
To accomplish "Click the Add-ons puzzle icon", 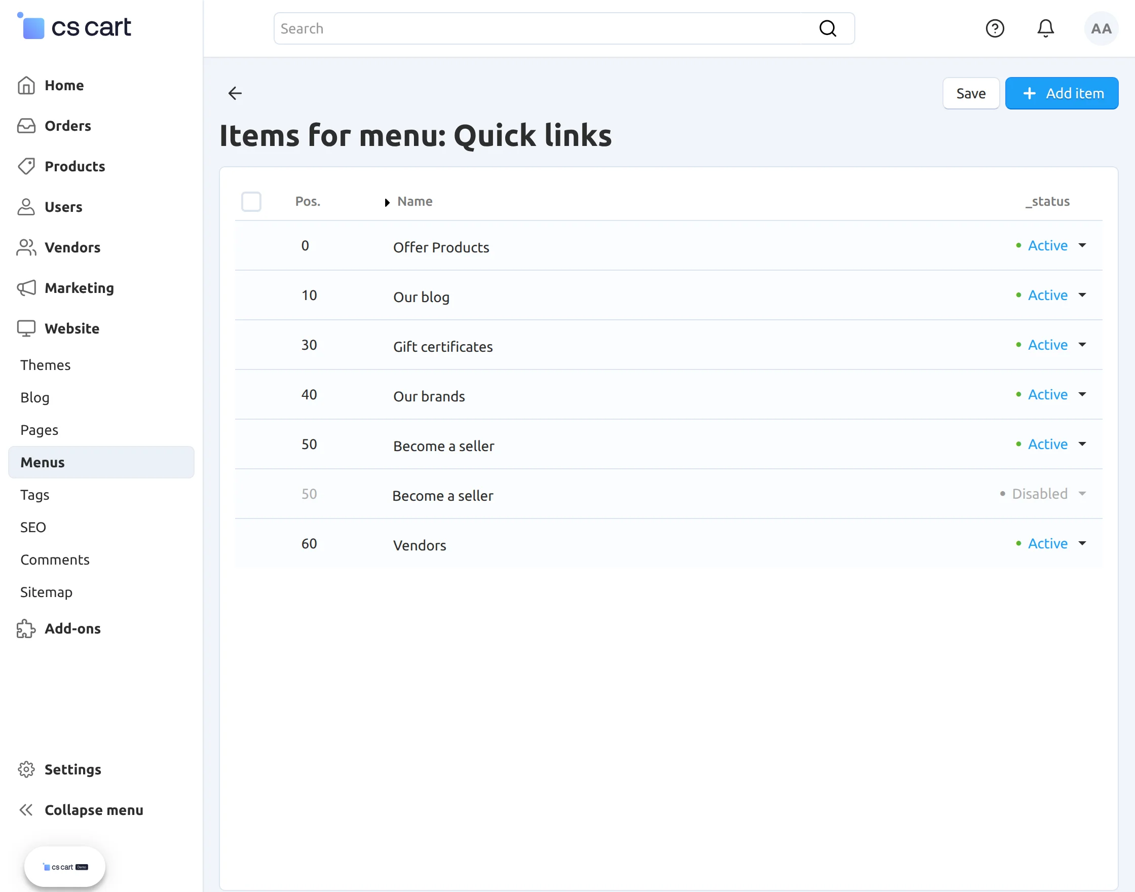I will (26, 629).
